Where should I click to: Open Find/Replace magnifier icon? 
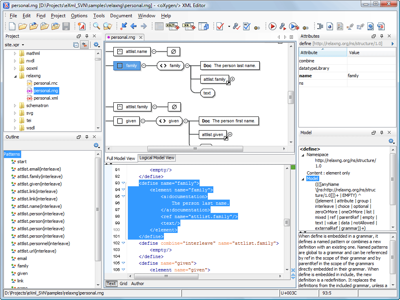pyautogui.click(x=96, y=26)
